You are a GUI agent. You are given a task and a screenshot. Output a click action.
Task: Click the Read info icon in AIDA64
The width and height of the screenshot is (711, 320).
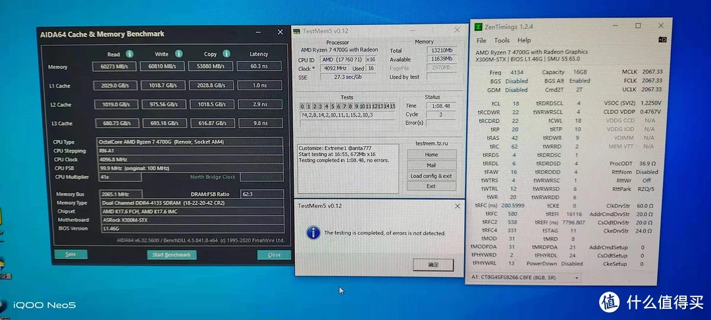pyautogui.click(x=130, y=54)
